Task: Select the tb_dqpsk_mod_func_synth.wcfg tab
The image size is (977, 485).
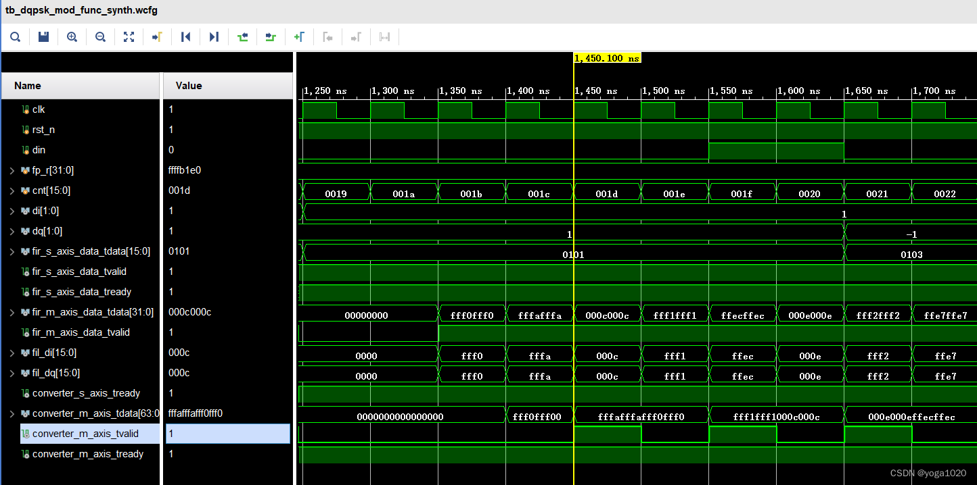Action: (x=81, y=11)
